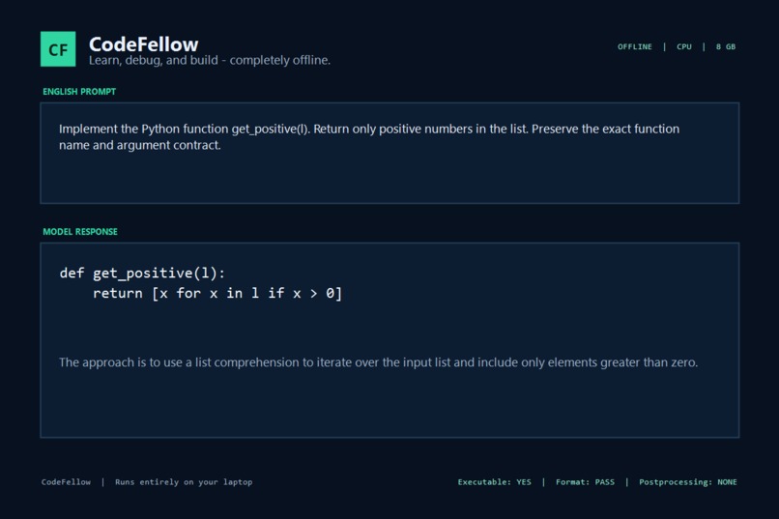The width and height of the screenshot is (779, 519).
Task: Click the CPU status label
Action: pyautogui.click(x=684, y=46)
